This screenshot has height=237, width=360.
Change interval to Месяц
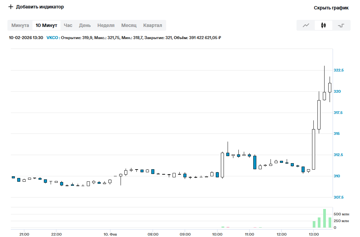pos(129,25)
